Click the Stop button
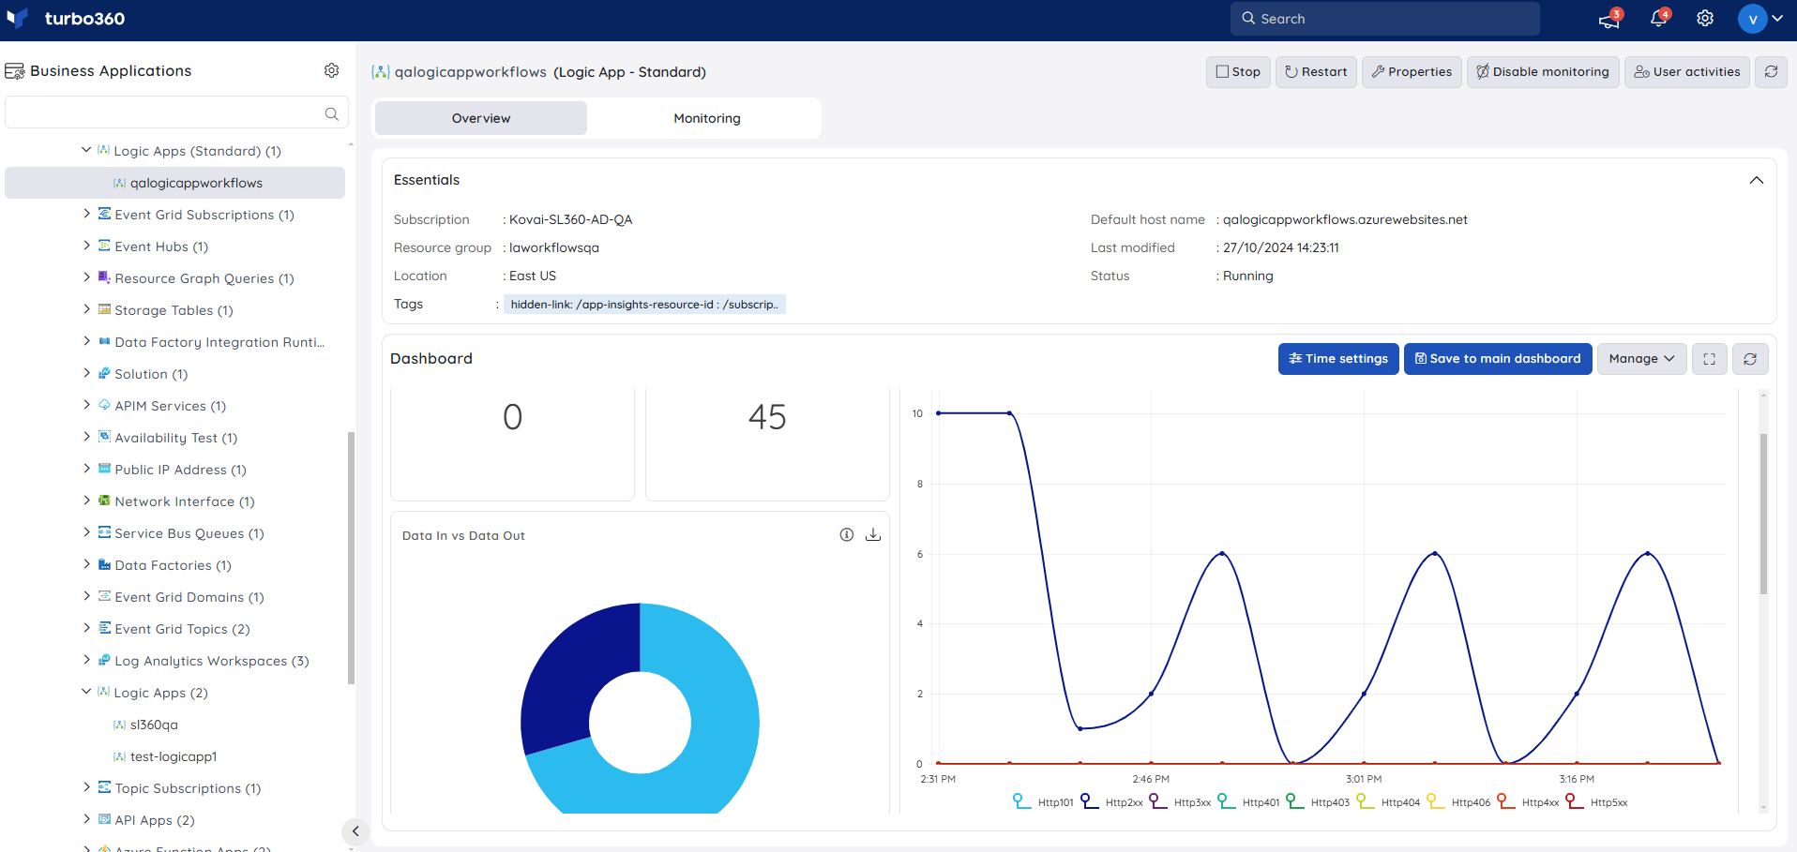This screenshot has height=852, width=1797. click(1238, 71)
